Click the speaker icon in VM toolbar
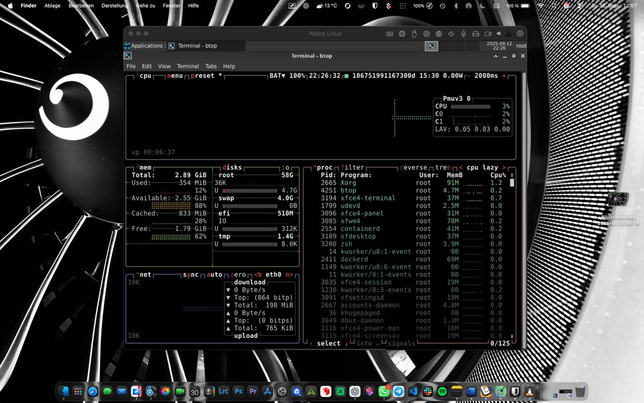 (x=451, y=34)
